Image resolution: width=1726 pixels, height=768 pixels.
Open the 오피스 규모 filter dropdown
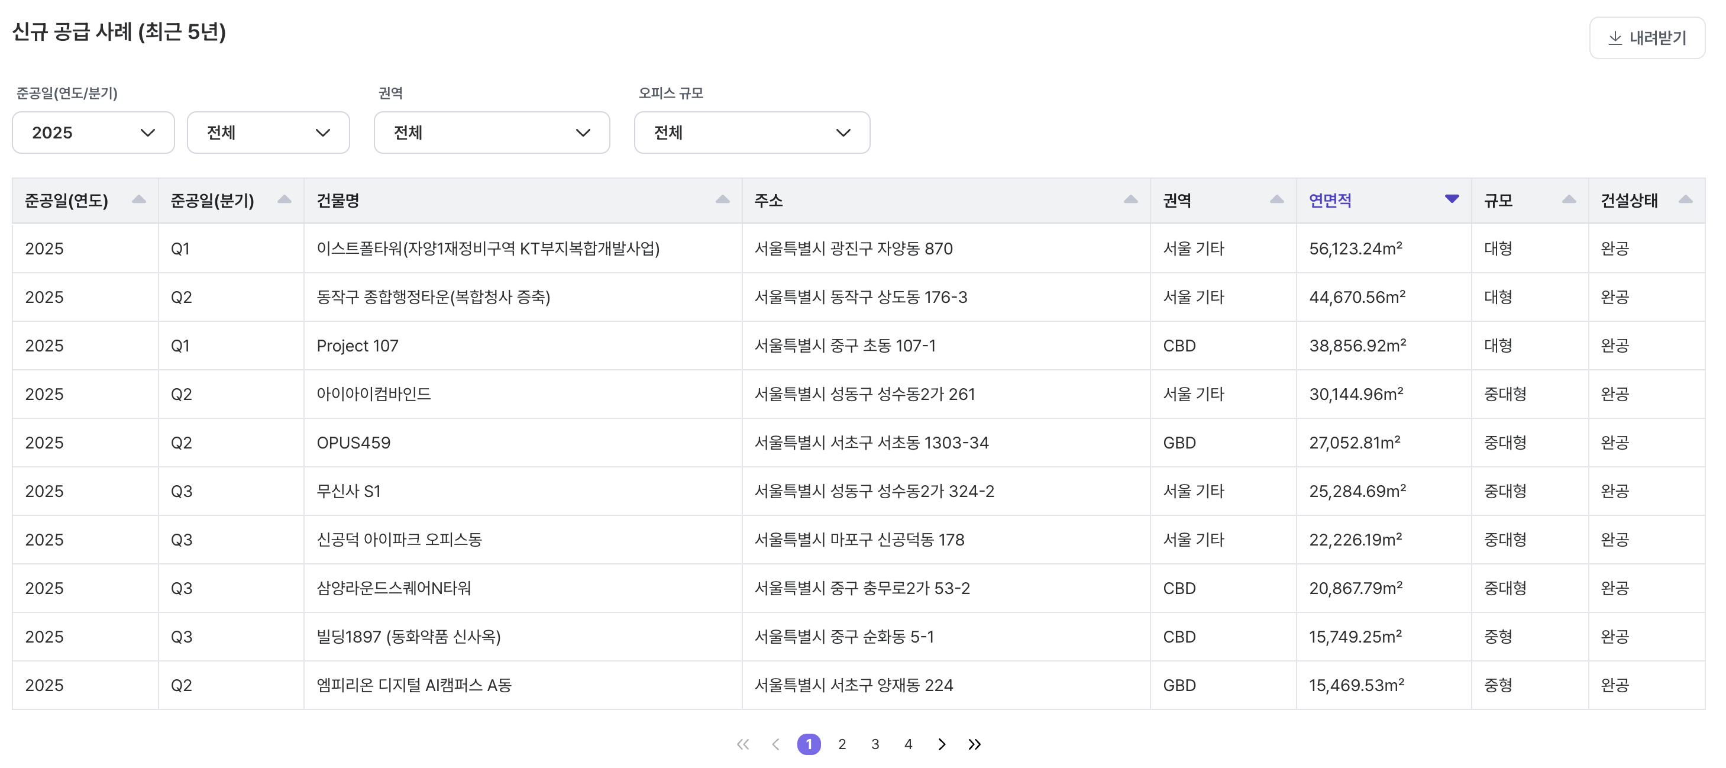[751, 133]
